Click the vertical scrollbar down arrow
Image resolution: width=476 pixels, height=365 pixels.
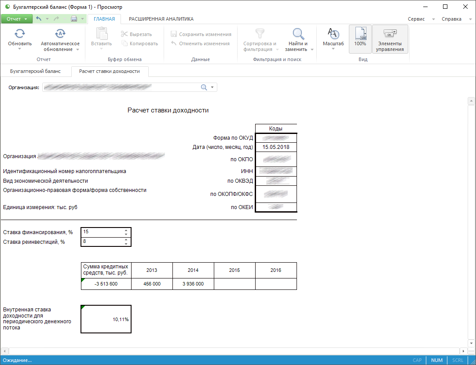click(x=470, y=343)
